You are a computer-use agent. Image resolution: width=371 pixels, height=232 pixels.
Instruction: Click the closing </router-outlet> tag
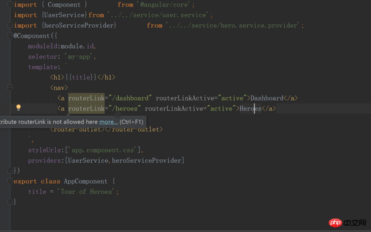click(x=134, y=129)
